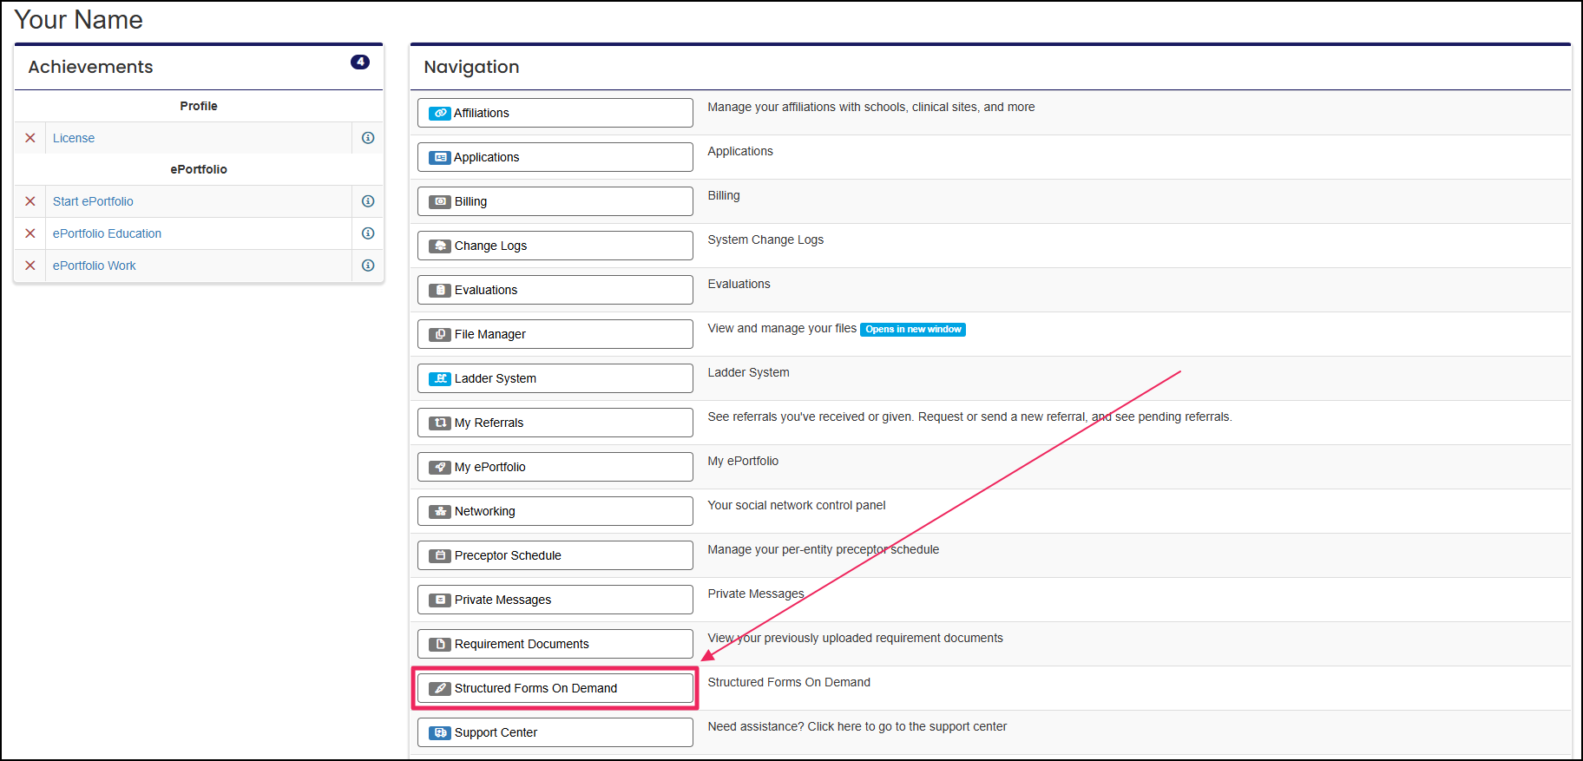Screen dimensions: 1583x761
Task: Click the Applications icon
Action: click(440, 157)
